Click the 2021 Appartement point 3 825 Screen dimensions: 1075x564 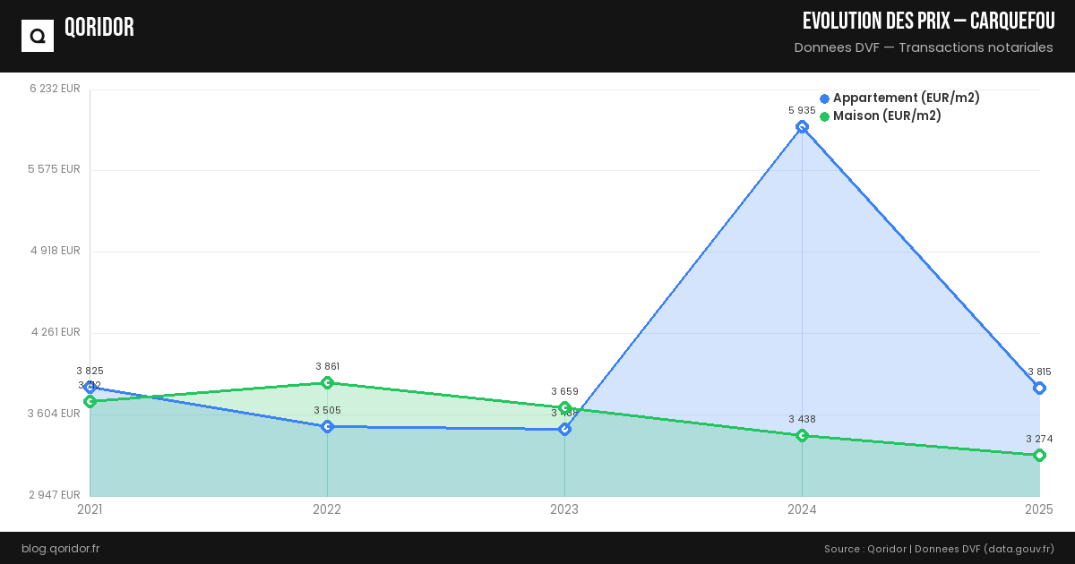coord(90,388)
